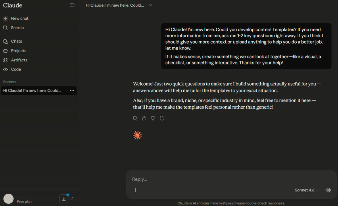The width and height of the screenshot is (338, 206).
Task: Open the Chats section
Action: 16,41
